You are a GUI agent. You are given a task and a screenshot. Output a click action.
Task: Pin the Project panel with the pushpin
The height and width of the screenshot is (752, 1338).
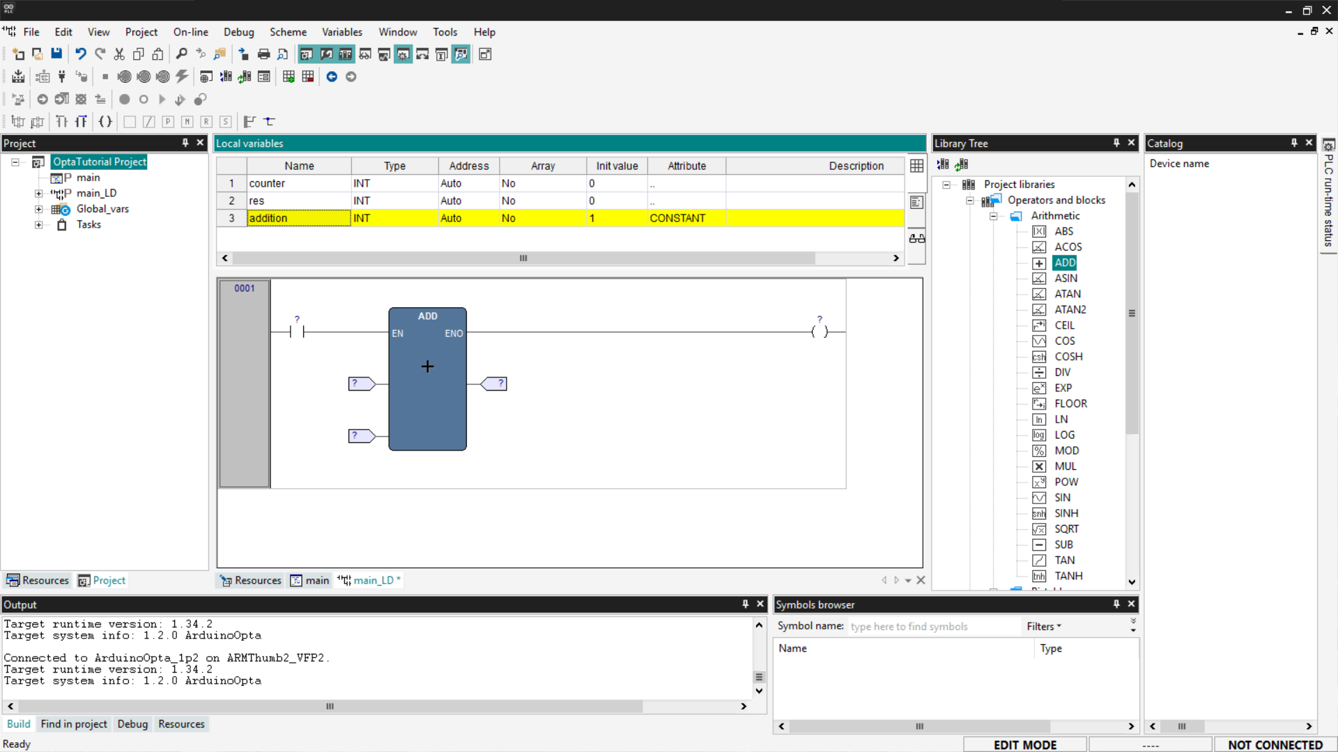pyautogui.click(x=185, y=143)
